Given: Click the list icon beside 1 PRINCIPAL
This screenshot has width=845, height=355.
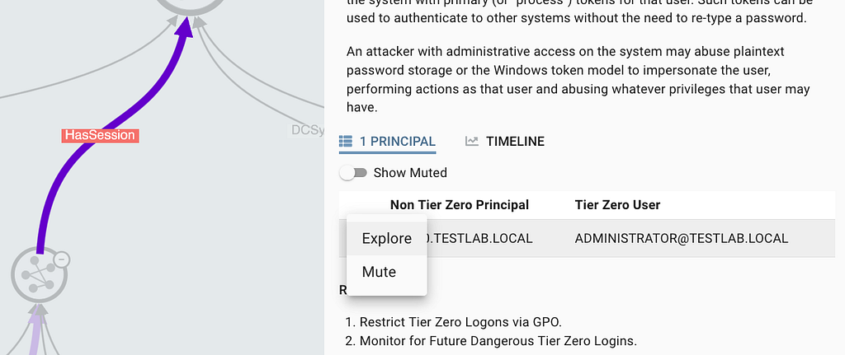Looking at the screenshot, I should 346,141.
